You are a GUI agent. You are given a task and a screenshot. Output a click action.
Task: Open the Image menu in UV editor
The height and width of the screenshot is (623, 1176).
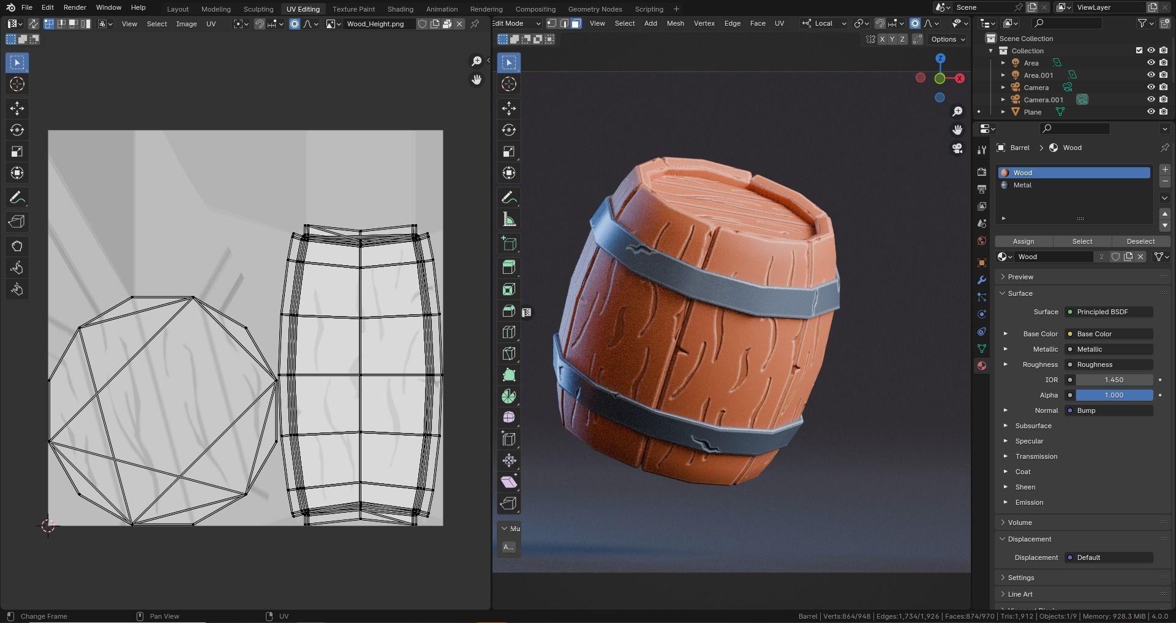click(x=186, y=24)
